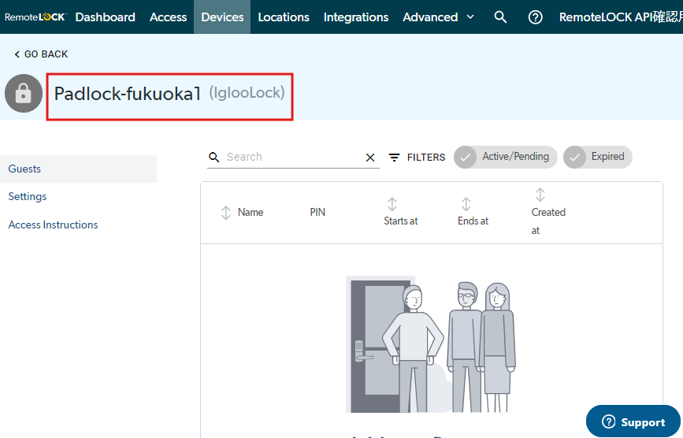Open the RemoteLOCK API account menu
The height and width of the screenshot is (438, 683).
click(621, 17)
